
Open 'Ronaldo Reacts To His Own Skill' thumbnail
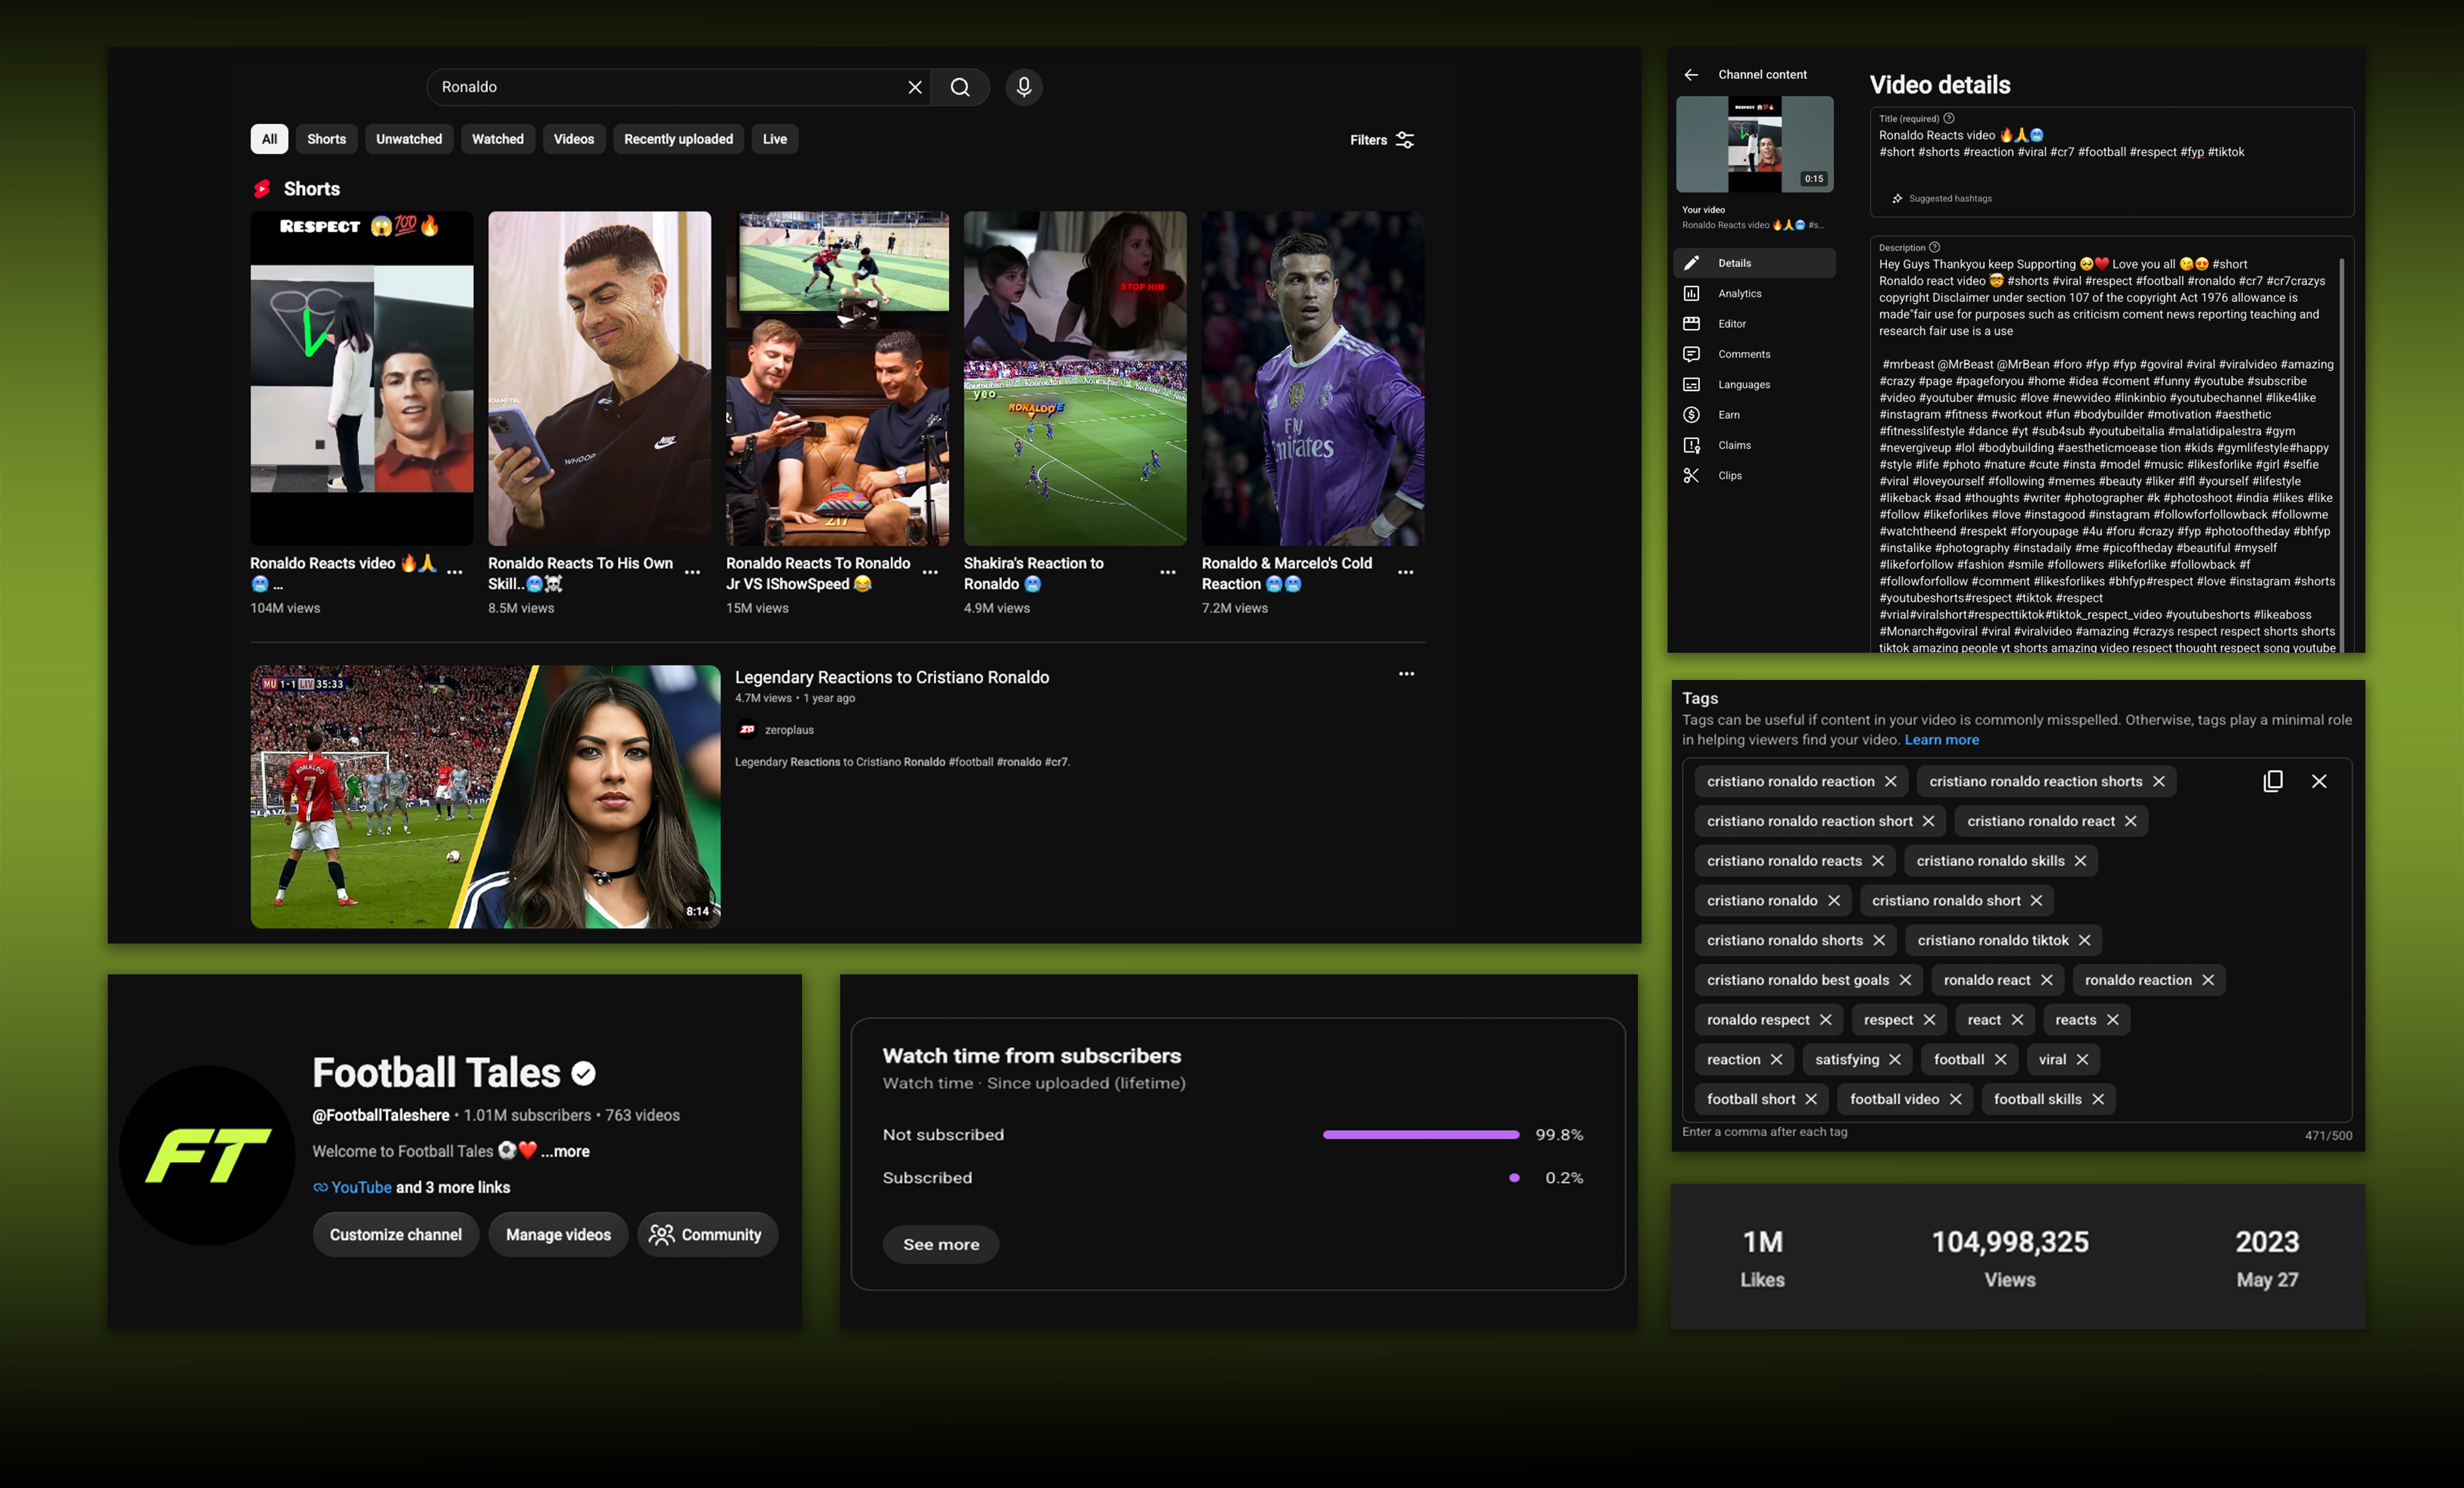(x=600, y=378)
